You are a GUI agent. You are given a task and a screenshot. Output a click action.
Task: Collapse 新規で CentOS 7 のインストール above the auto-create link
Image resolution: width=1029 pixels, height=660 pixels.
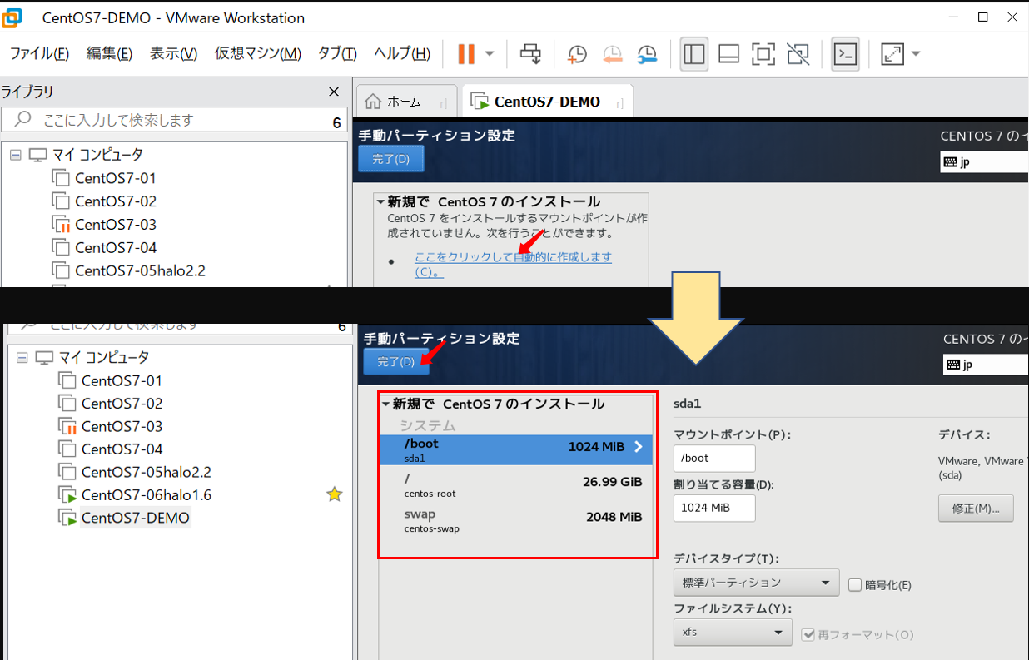coord(380,201)
